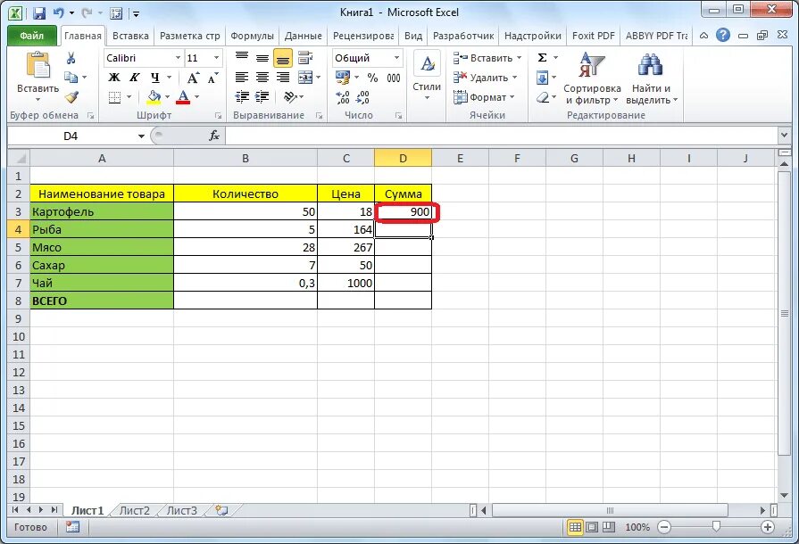Screen dimensions: 799x544
Task: Open Excel Help question mark
Action: (x=722, y=35)
